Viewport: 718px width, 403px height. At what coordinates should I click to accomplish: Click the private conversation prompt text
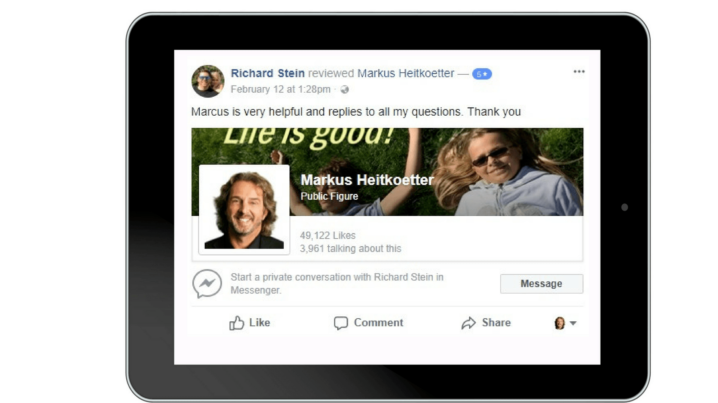[337, 284]
